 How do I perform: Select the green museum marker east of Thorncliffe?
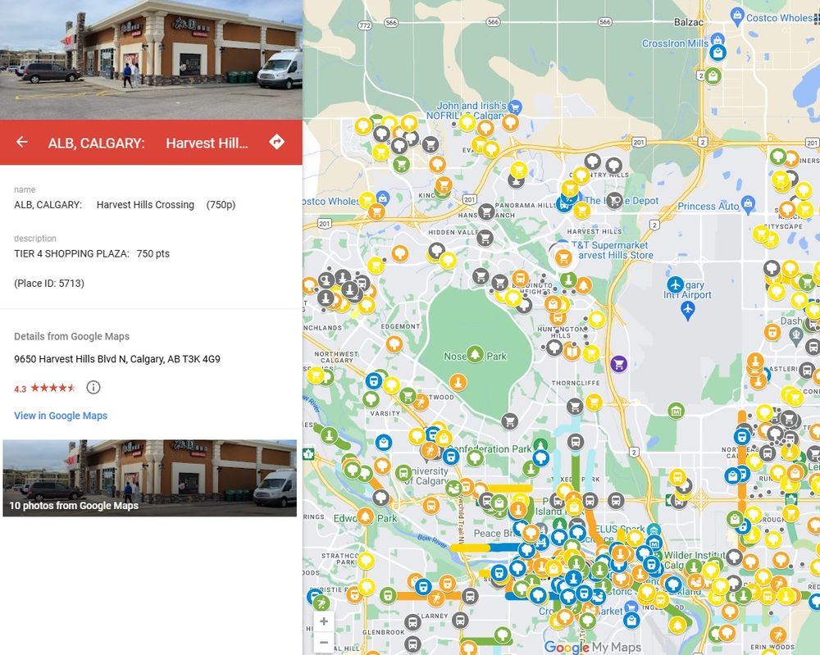tap(676, 411)
